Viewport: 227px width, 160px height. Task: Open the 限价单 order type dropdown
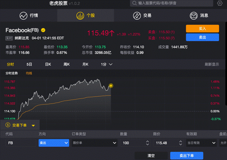[94, 143]
